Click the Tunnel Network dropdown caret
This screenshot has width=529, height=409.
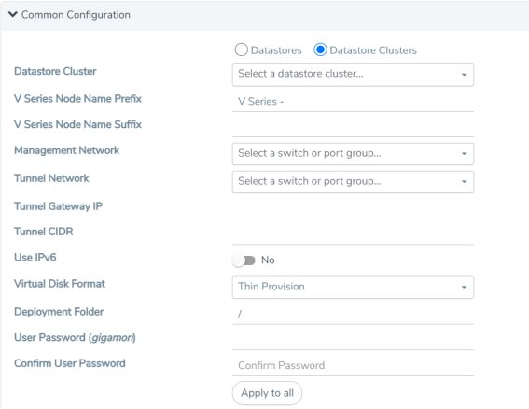pyautogui.click(x=465, y=182)
